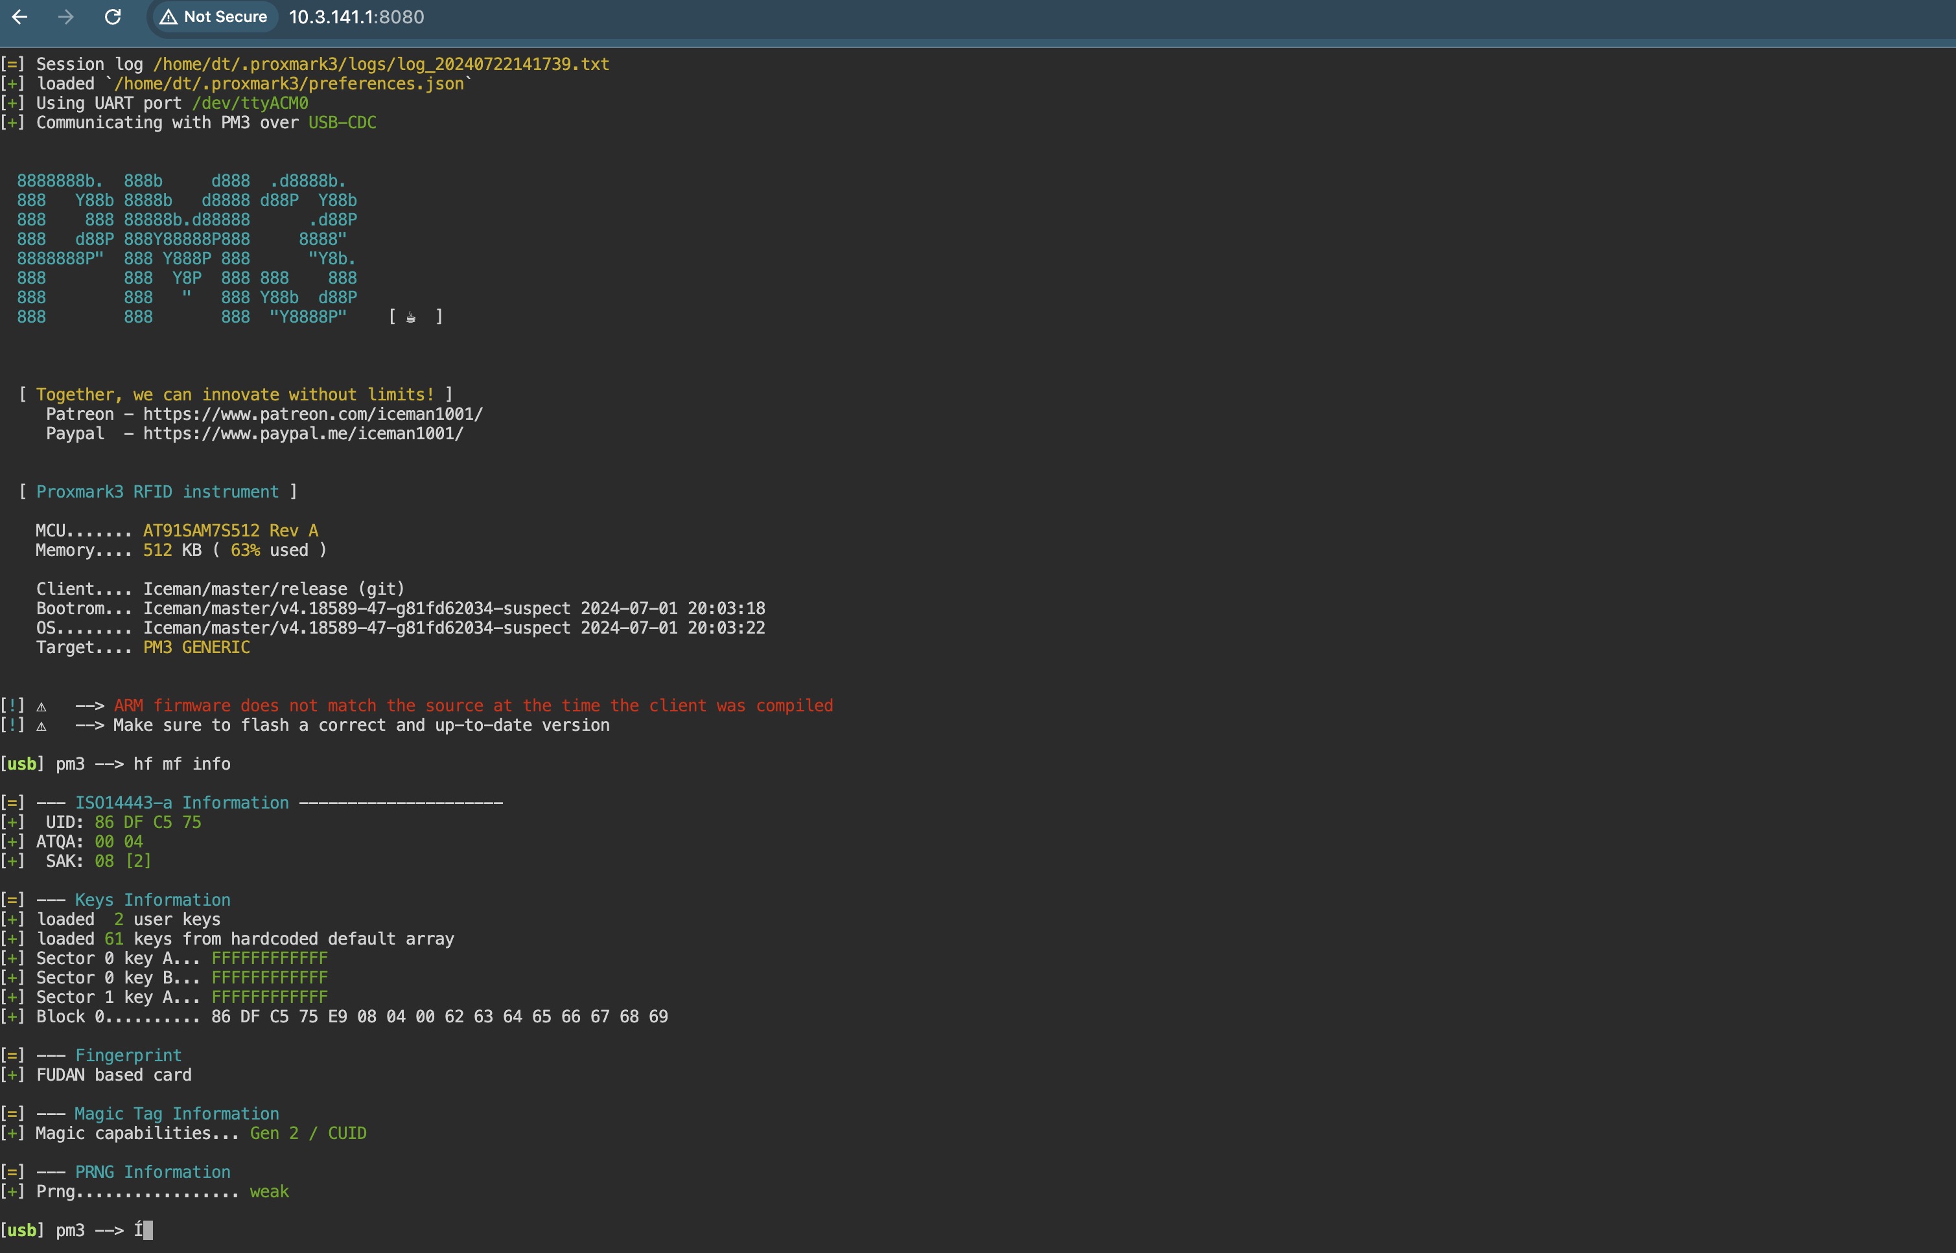Click the red ARM firmware mismatch warning
The height and width of the screenshot is (1253, 1956).
tap(473, 706)
